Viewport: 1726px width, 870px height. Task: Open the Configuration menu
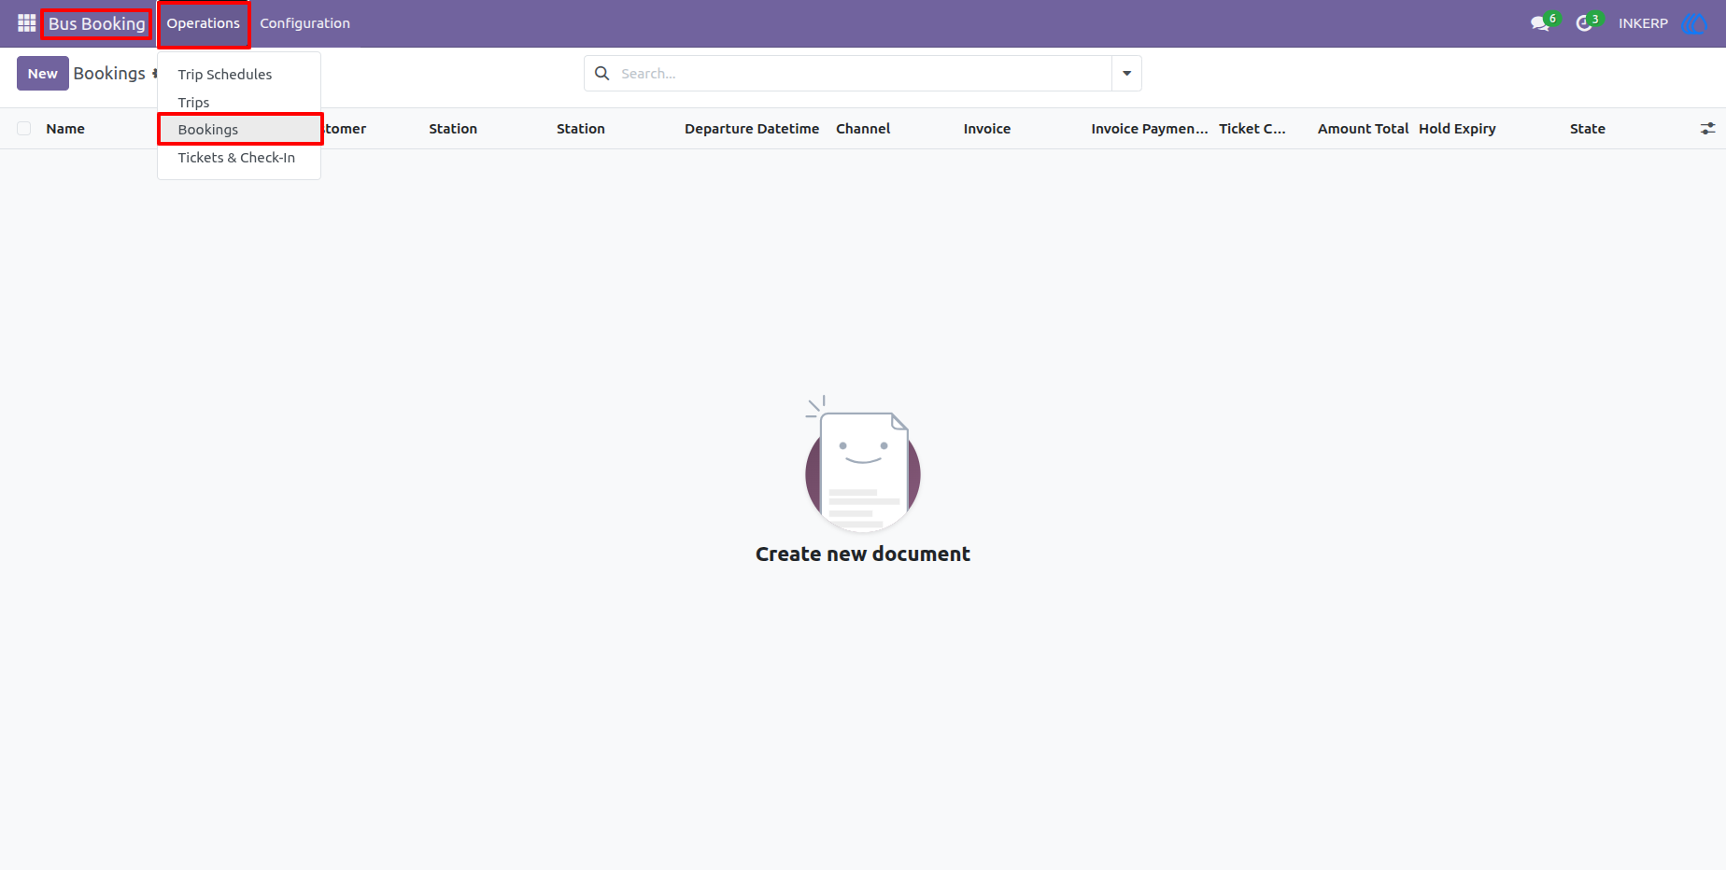(x=304, y=23)
